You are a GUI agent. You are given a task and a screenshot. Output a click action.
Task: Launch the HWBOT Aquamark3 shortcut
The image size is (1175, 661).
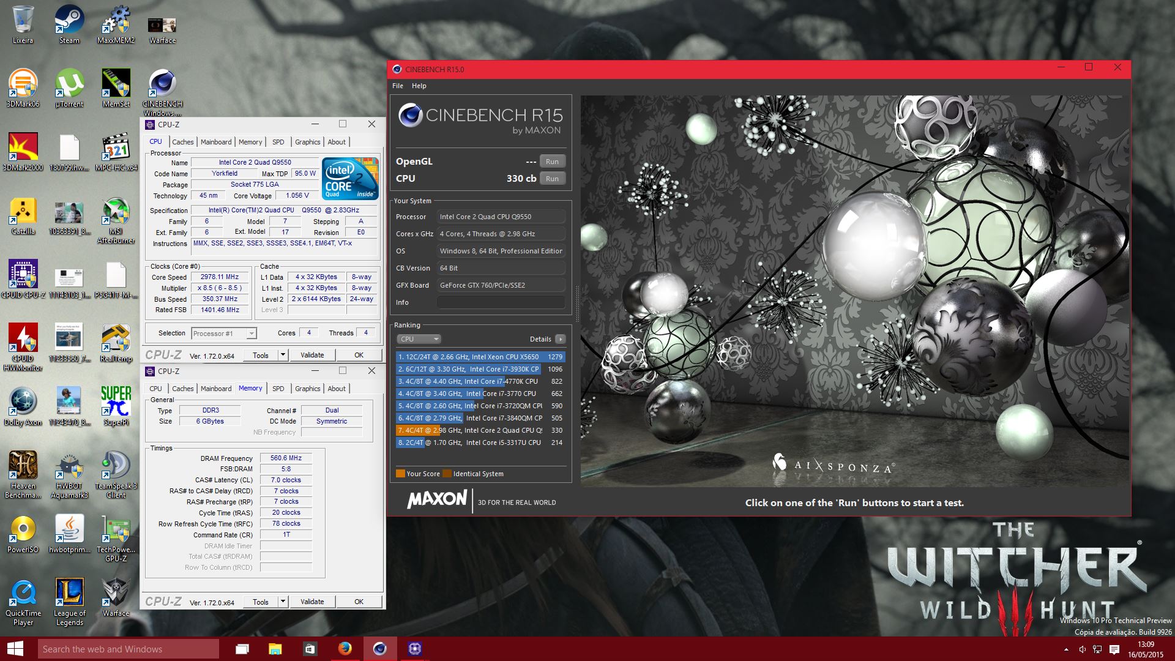coord(69,474)
